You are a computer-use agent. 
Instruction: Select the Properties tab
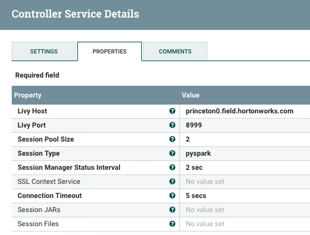tap(110, 51)
